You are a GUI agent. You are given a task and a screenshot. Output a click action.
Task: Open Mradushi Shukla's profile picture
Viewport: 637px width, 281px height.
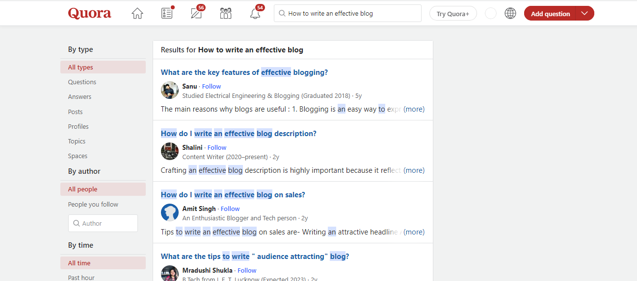(170, 273)
